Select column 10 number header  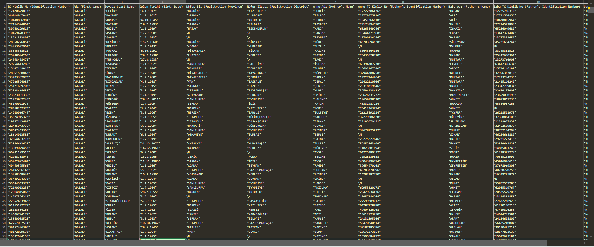tap(538, 2)
